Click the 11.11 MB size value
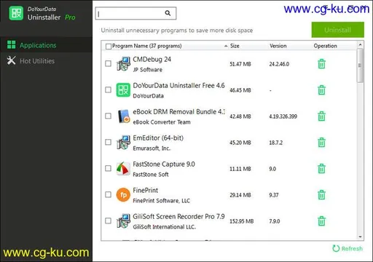373x262 pixels. [240, 169]
